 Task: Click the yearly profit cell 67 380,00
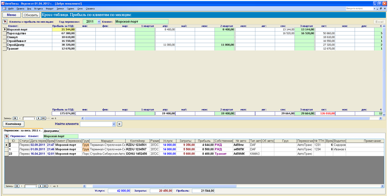[x=64, y=33]
